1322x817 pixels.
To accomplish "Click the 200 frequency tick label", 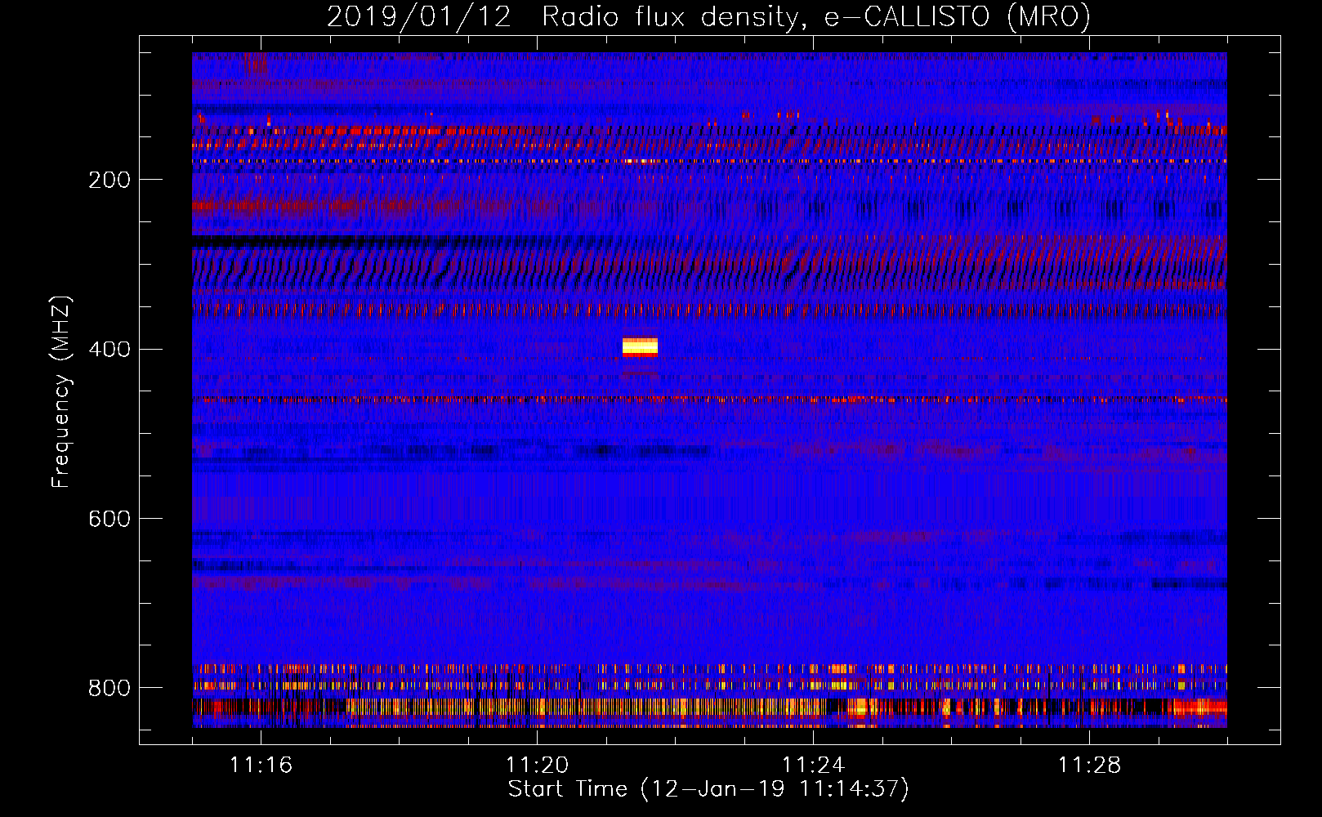I will click(109, 180).
